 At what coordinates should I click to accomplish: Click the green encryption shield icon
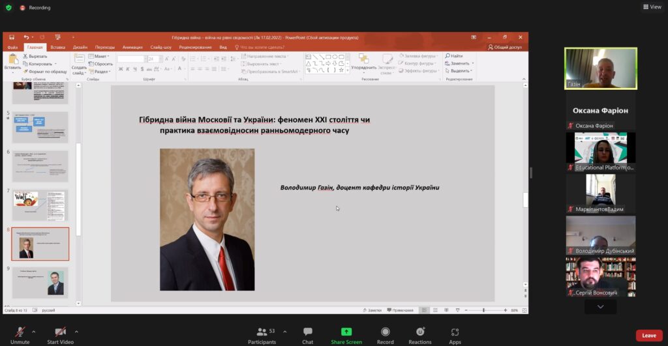point(7,8)
